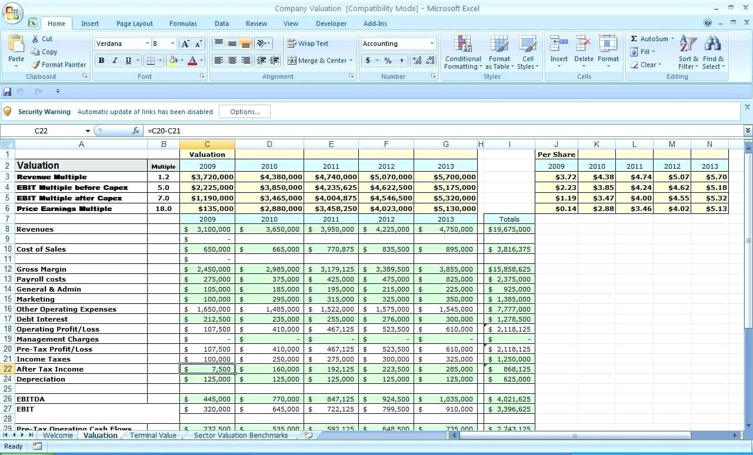This screenshot has width=753, height=455.
Task: Apply Percent Style number format
Action: (x=388, y=60)
